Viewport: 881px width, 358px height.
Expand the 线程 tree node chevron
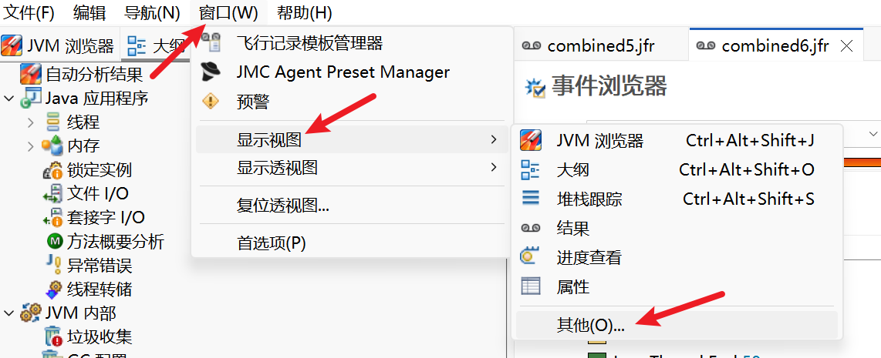(31, 122)
